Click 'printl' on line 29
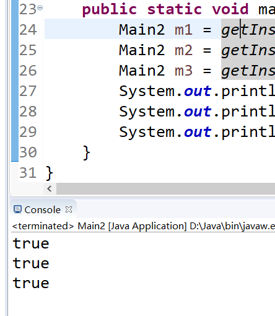The image size is (275, 316). pyautogui.click(x=248, y=133)
